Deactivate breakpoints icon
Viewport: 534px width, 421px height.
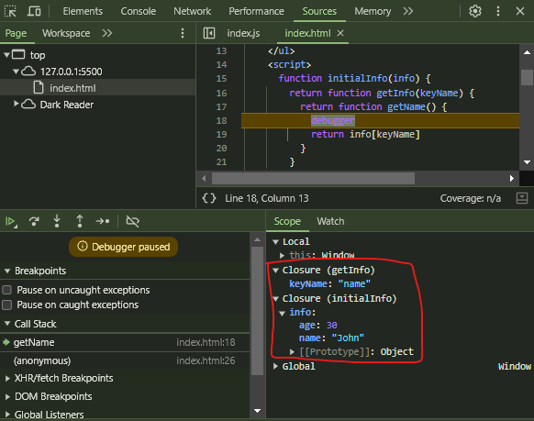(x=132, y=221)
